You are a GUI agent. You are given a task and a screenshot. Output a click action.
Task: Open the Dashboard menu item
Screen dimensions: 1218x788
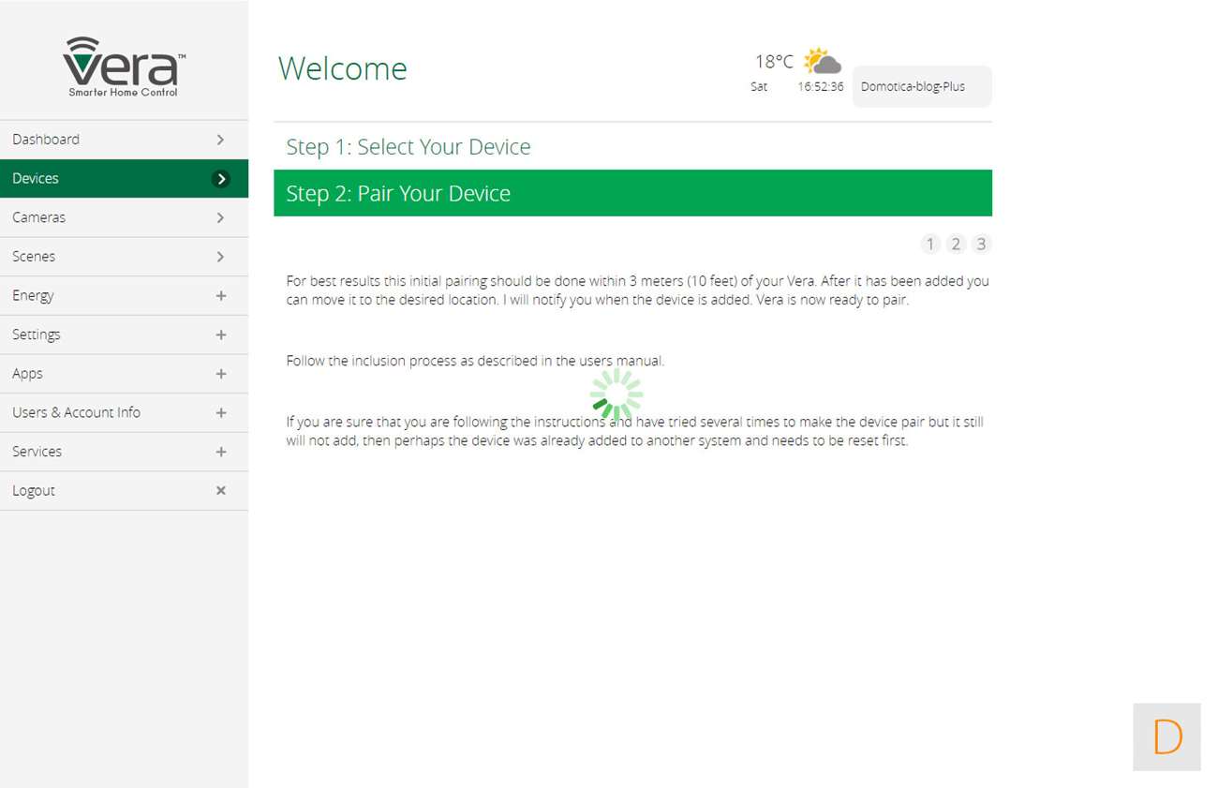(x=46, y=140)
